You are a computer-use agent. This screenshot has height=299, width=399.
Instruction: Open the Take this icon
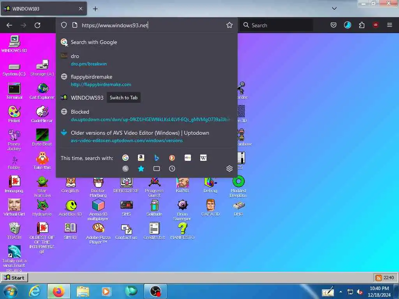42,161
